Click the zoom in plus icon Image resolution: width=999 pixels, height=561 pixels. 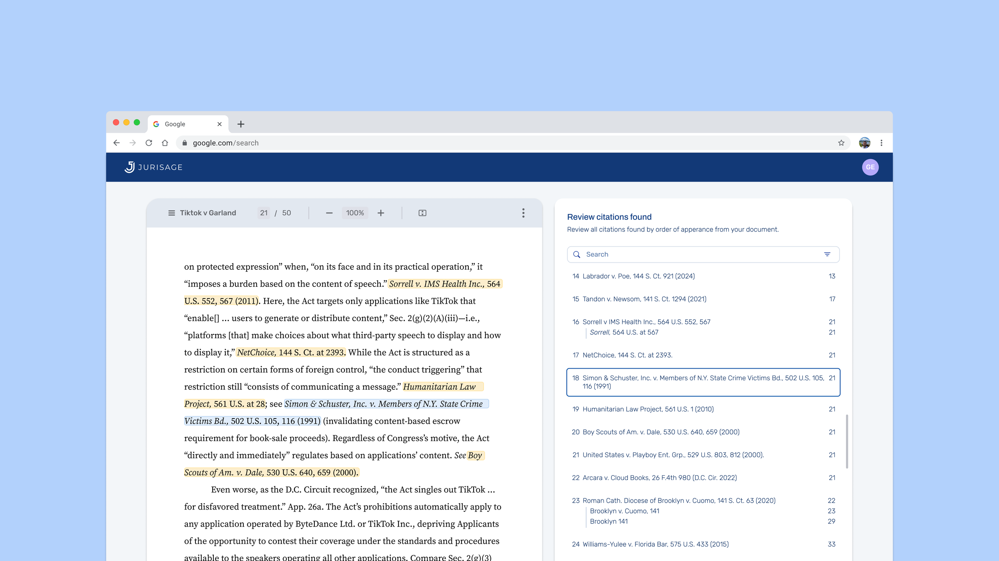[381, 213]
